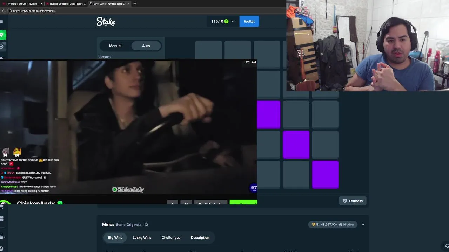Viewport: 449px width, 252px height.
Task: Click the back arrow on the stream overlay
Action: click(247, 62)
